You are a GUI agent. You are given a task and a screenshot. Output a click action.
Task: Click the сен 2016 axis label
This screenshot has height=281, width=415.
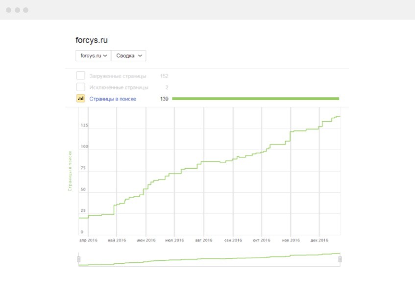233,240
